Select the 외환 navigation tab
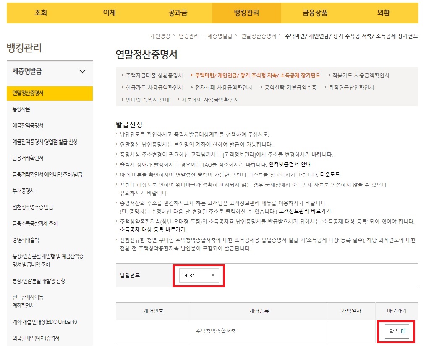Image resolution: width=429 pixels, height=346 pixels. [383, 13]
